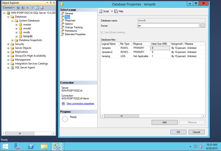Open the Change Tracking page

click(74, 27)
